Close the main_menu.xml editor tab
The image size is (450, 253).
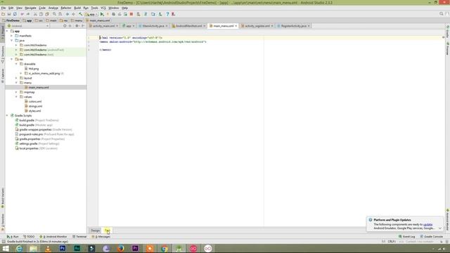(236, 26)
